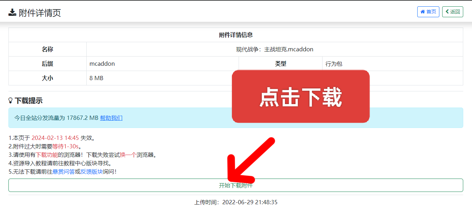
Task: Click the file size value 8 MB
Action: [x=97, y=78]
